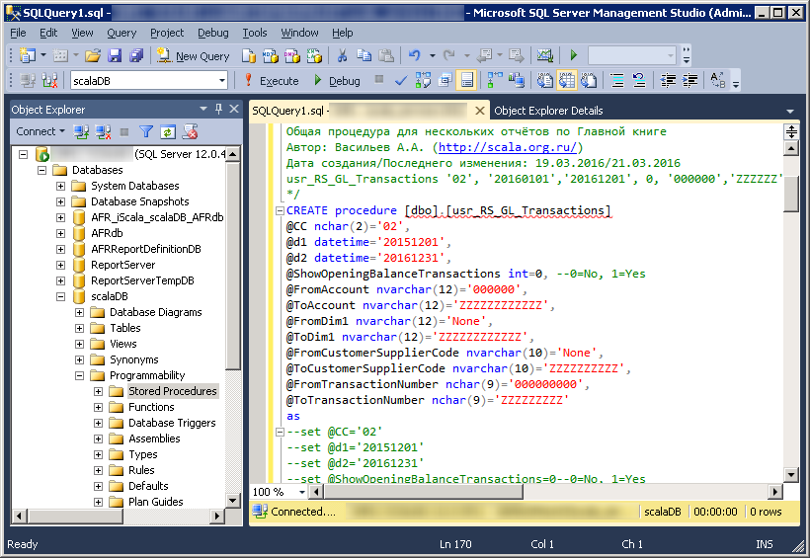Click Display Estimated Execution Plan icon
The image size is (810, 558).
tap(423, 81)
